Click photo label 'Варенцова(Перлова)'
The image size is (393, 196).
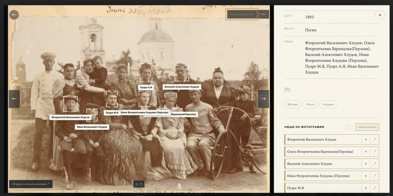point(184,114)
